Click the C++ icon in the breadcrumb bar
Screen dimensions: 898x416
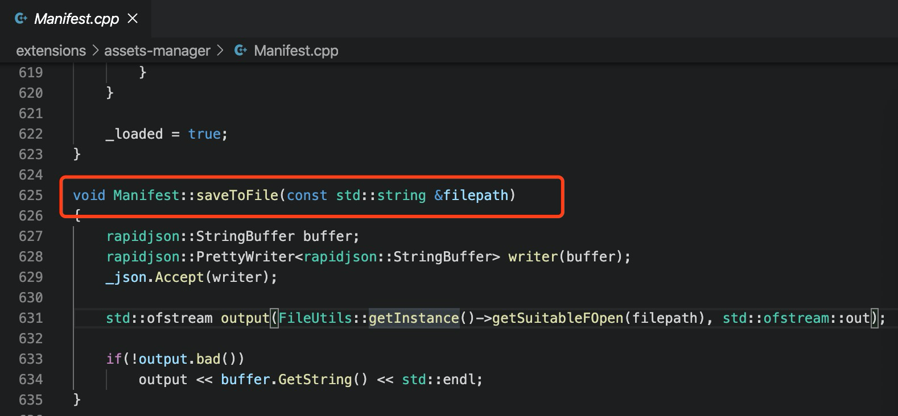pos(241,51)
